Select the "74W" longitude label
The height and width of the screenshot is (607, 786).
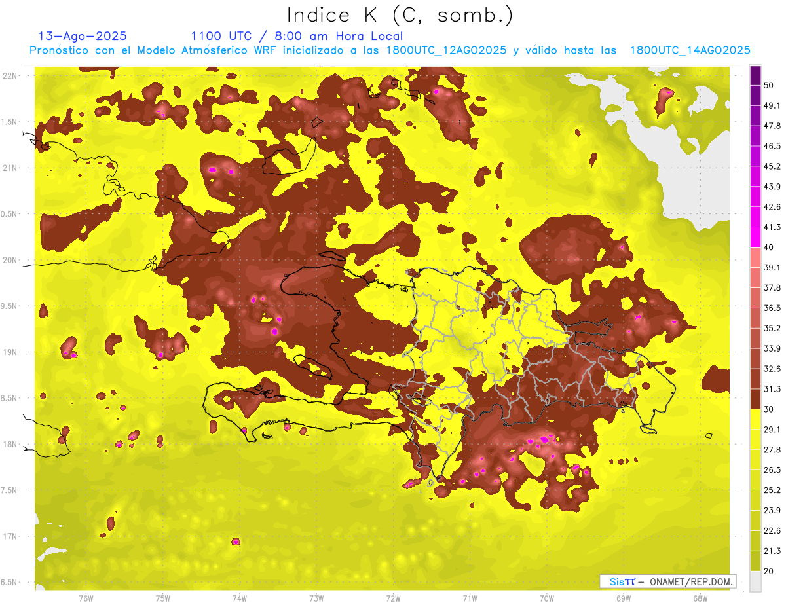click(240, 598)
